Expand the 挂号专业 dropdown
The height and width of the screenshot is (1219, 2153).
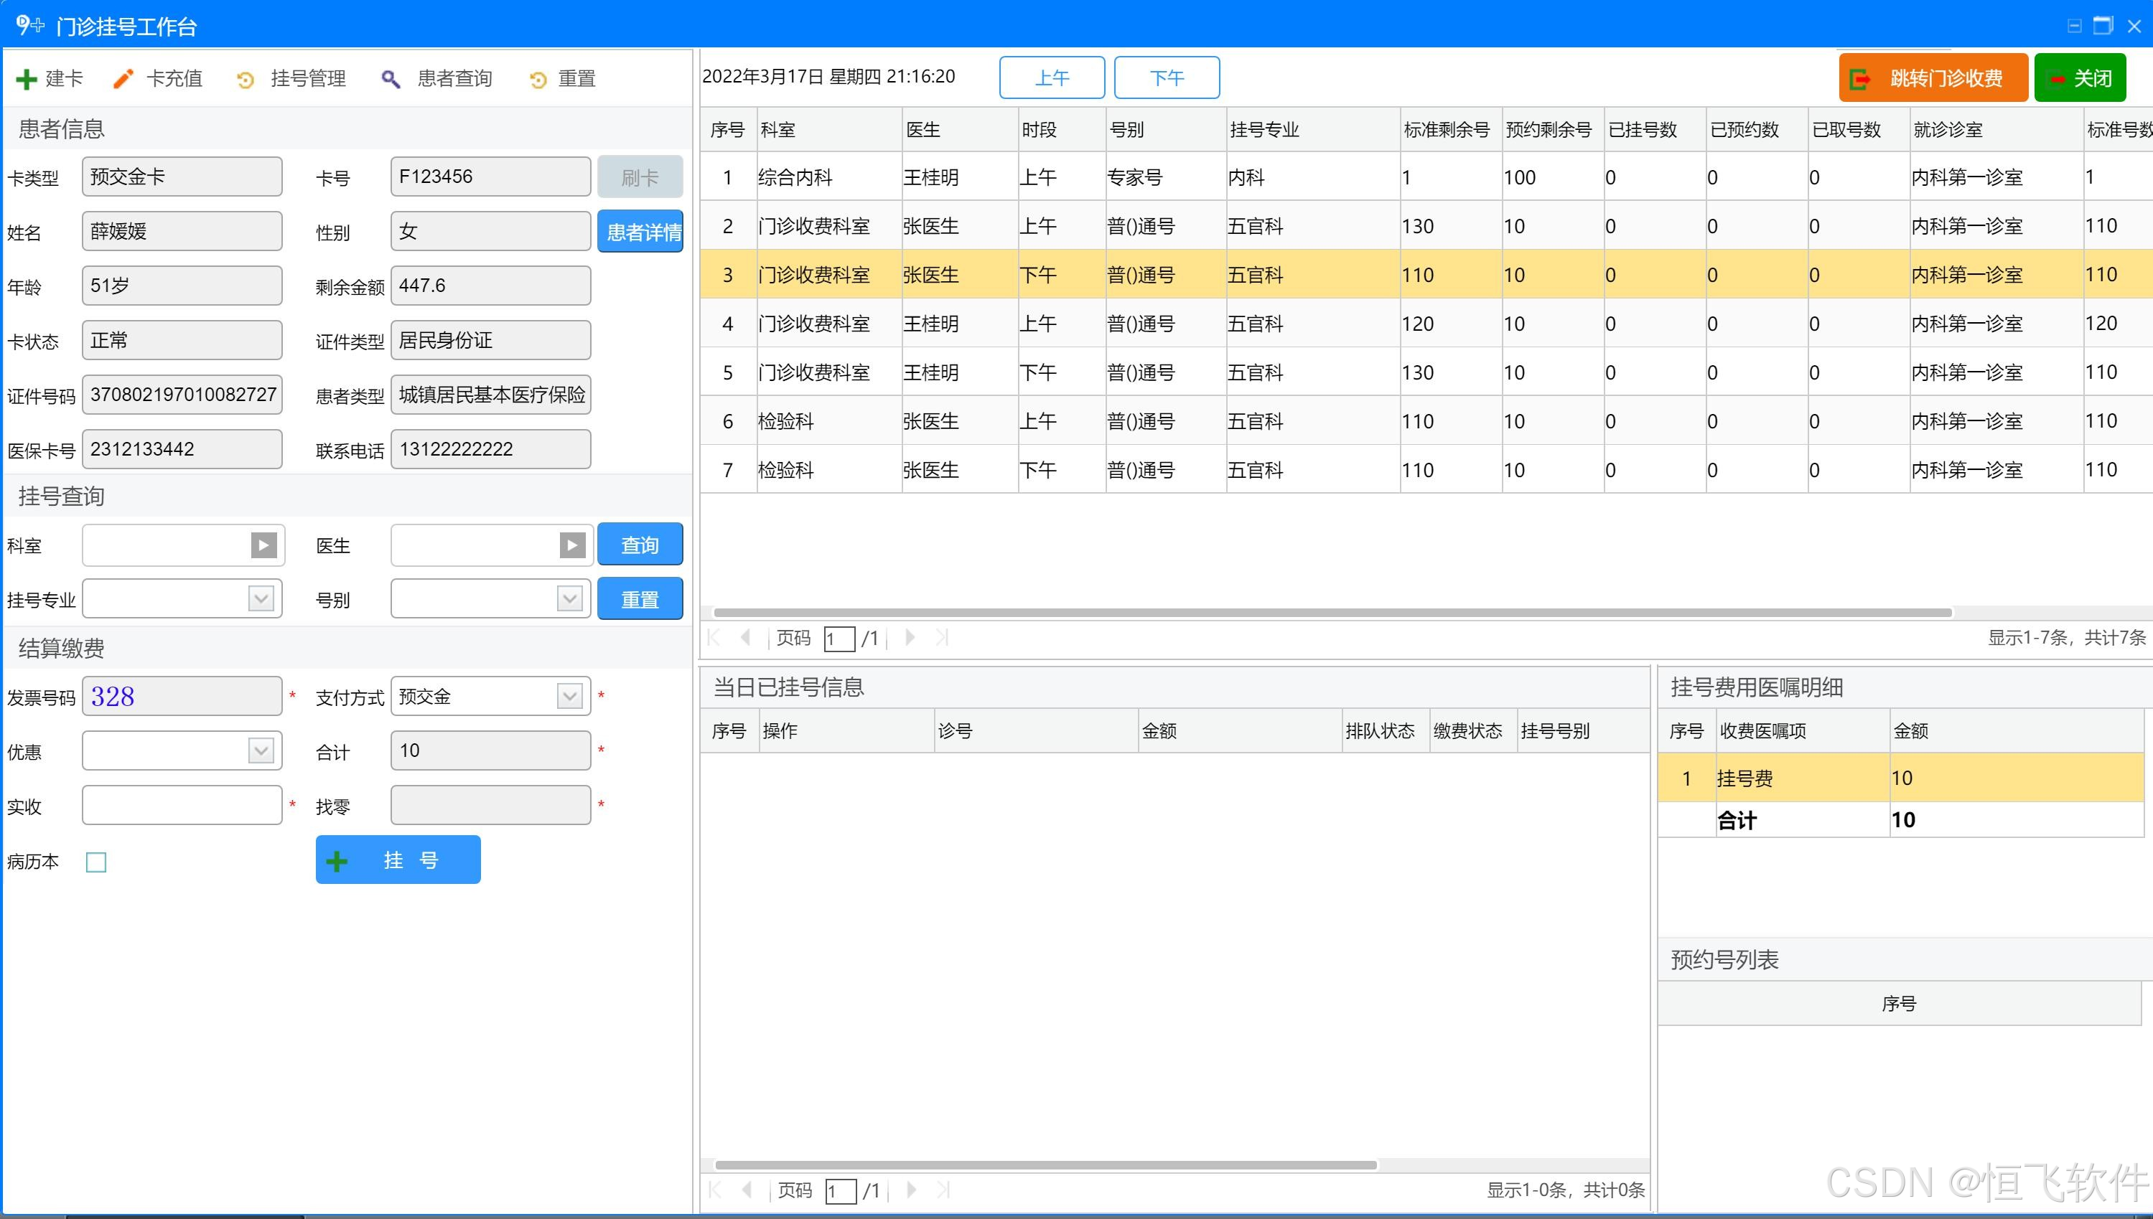[x=261, y=599]
